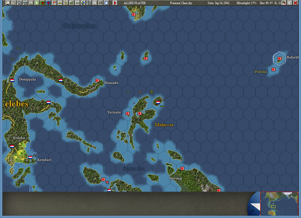301x218 pixels.
Task: Select the red aircraft toolbar icon
Action: [48, 3]
